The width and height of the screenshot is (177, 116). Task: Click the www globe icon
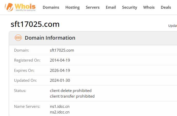[x=18, y=38]
